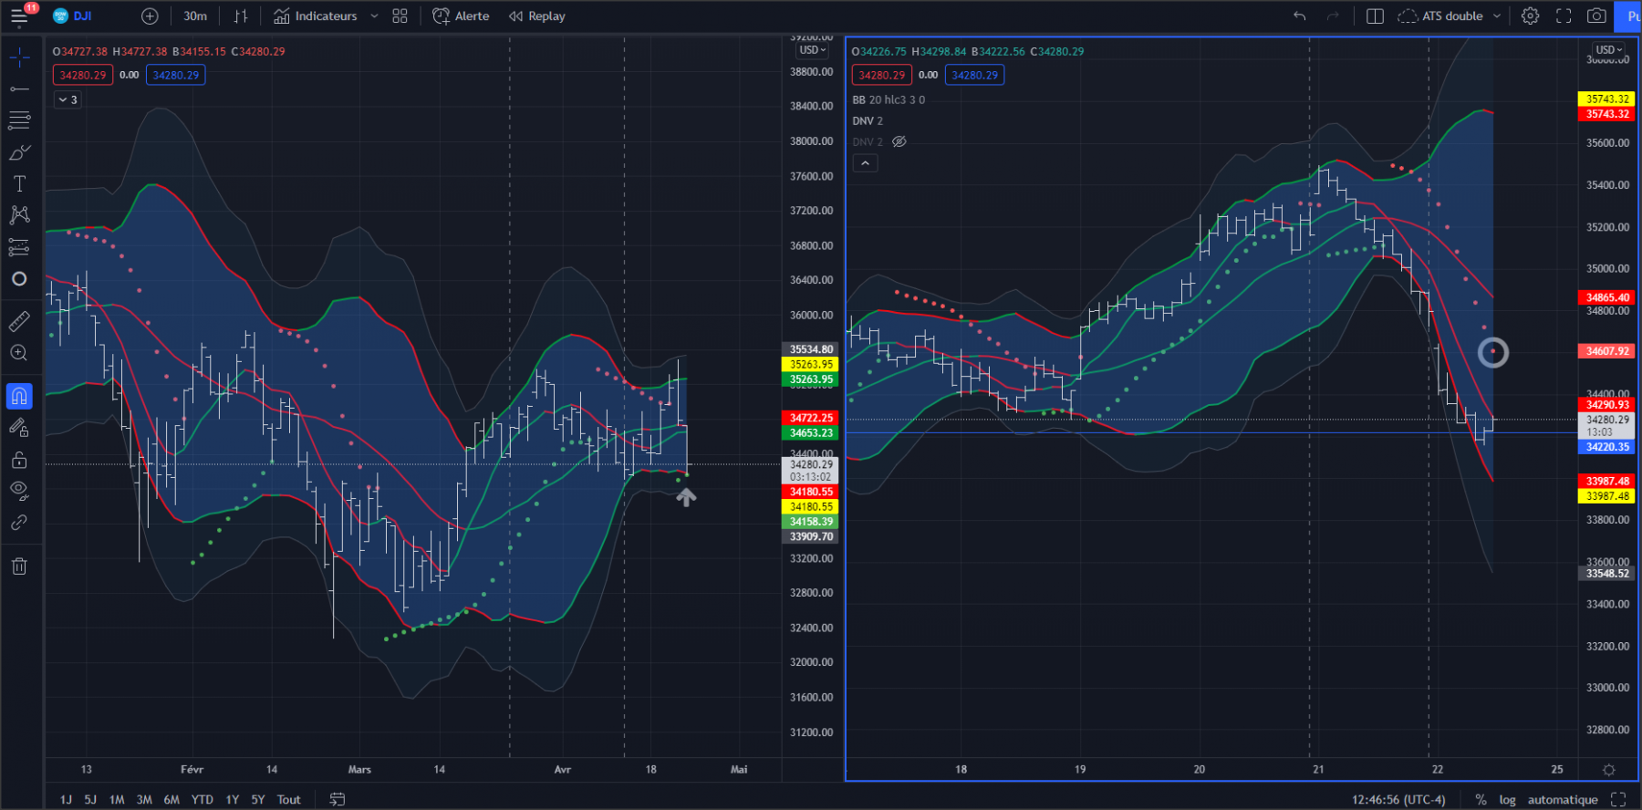The height and width of the screenshot is (810, 1642).
Task: Select the BB 20 hlc3 3 0 indicator
Action: (x=889, y=100)
